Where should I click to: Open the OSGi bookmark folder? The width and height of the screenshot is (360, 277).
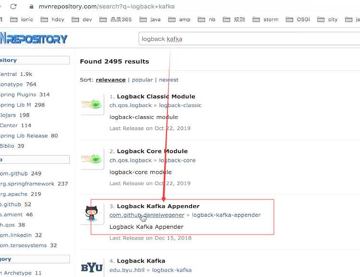coord(298,20)
